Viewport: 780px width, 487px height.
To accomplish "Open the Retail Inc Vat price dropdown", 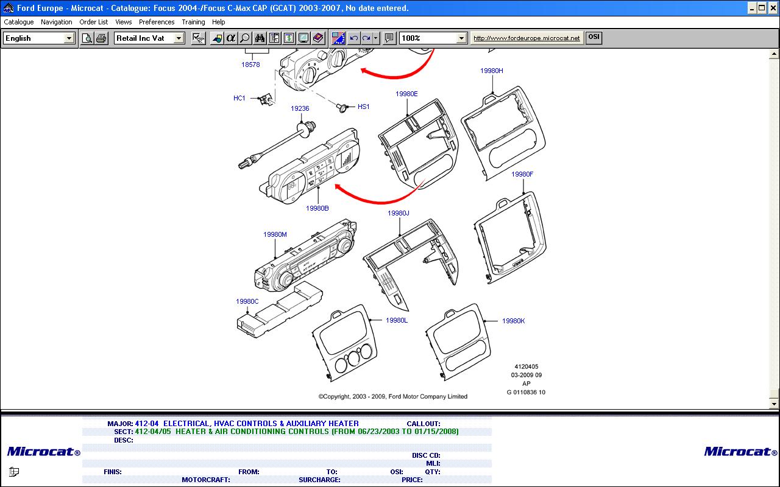I will (x=179, y=38).
